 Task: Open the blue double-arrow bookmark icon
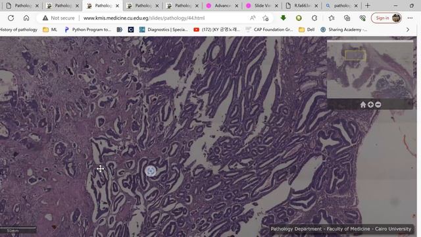[x=120, y=30]
